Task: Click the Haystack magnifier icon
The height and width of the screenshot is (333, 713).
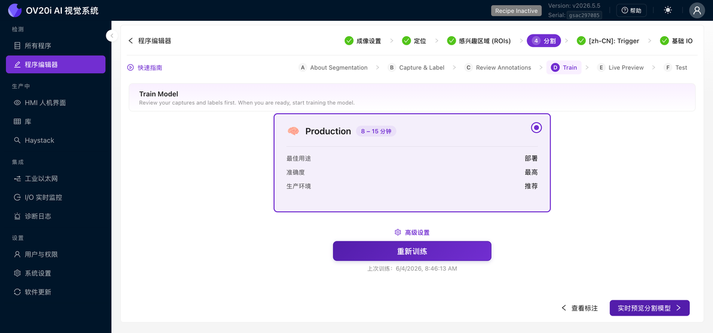Action: (17, 141)
